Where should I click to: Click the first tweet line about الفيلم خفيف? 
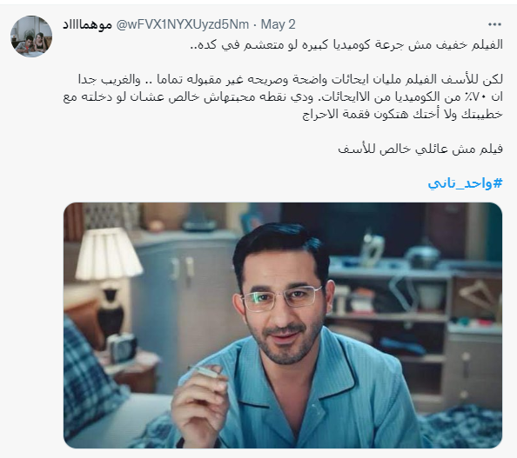[346, 44]
